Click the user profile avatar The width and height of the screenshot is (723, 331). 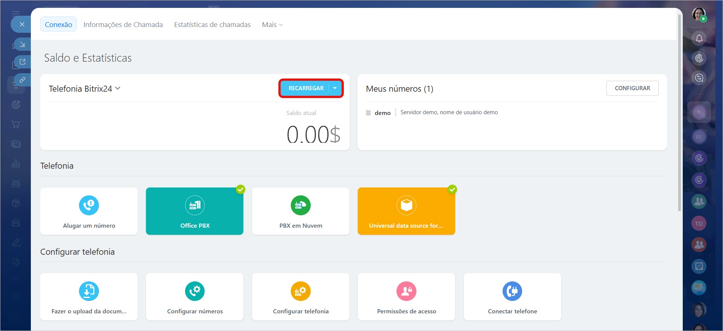point(699,14)
